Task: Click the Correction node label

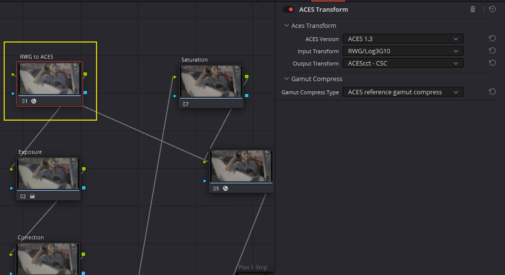Action: (31, 238)
